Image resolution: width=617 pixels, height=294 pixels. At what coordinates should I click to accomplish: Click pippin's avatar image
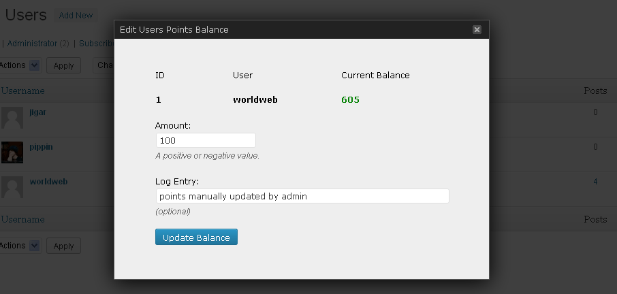coord(12,152)
